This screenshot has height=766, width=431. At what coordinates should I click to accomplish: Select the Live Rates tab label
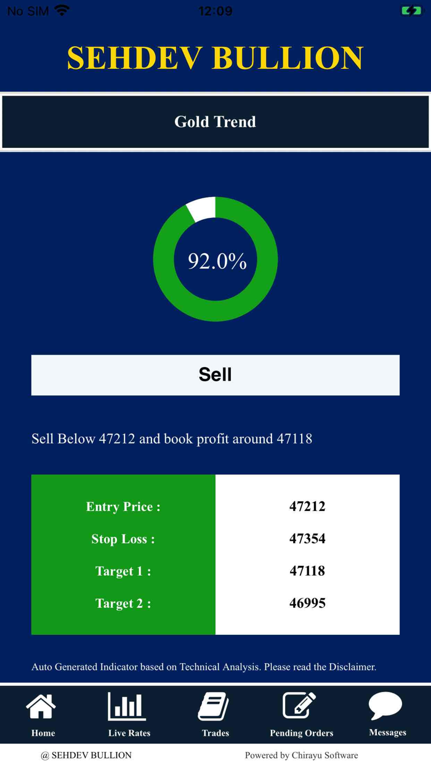129,733
